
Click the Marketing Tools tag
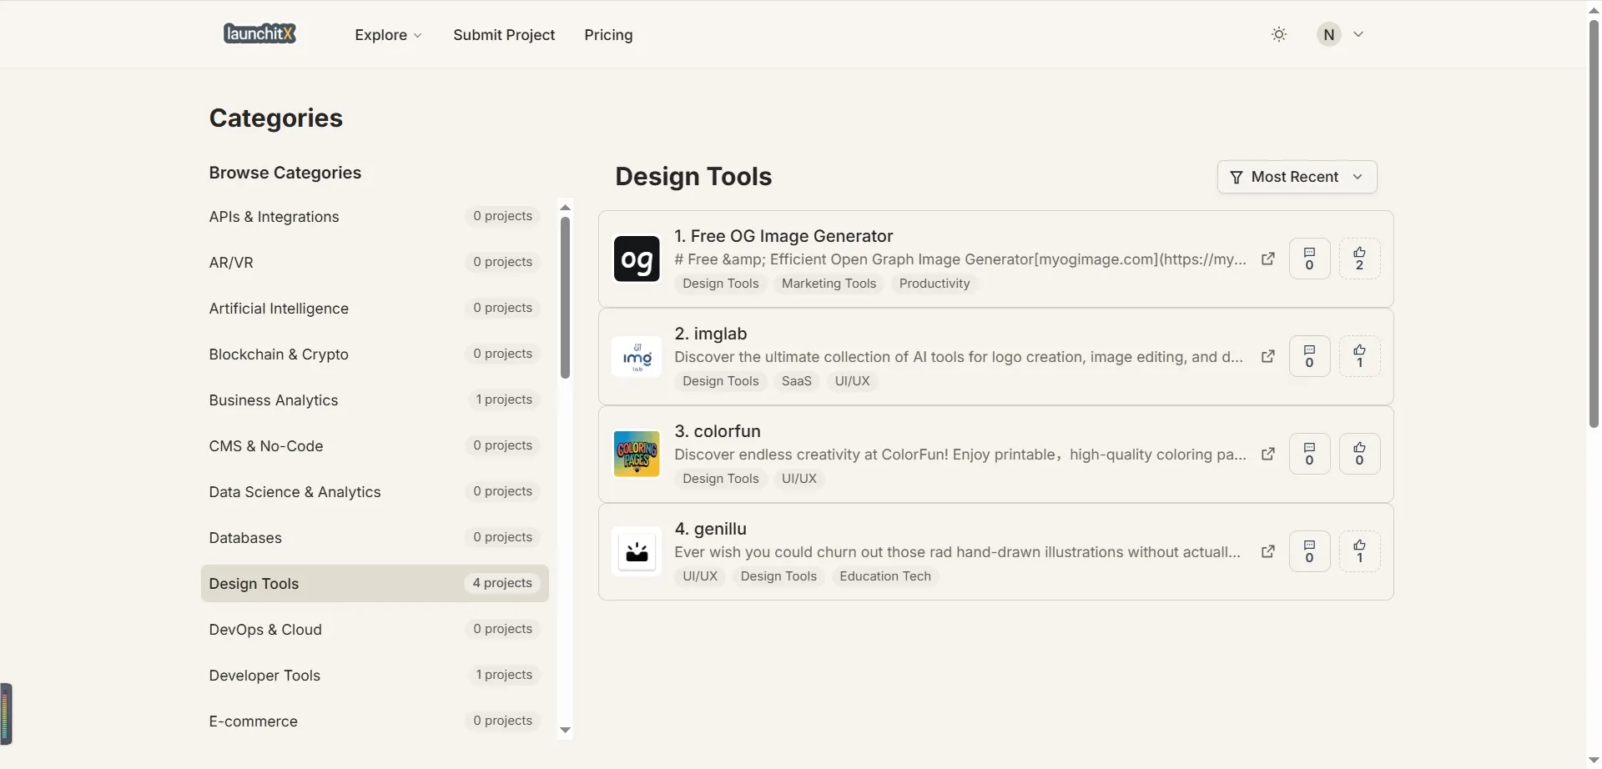829,284
